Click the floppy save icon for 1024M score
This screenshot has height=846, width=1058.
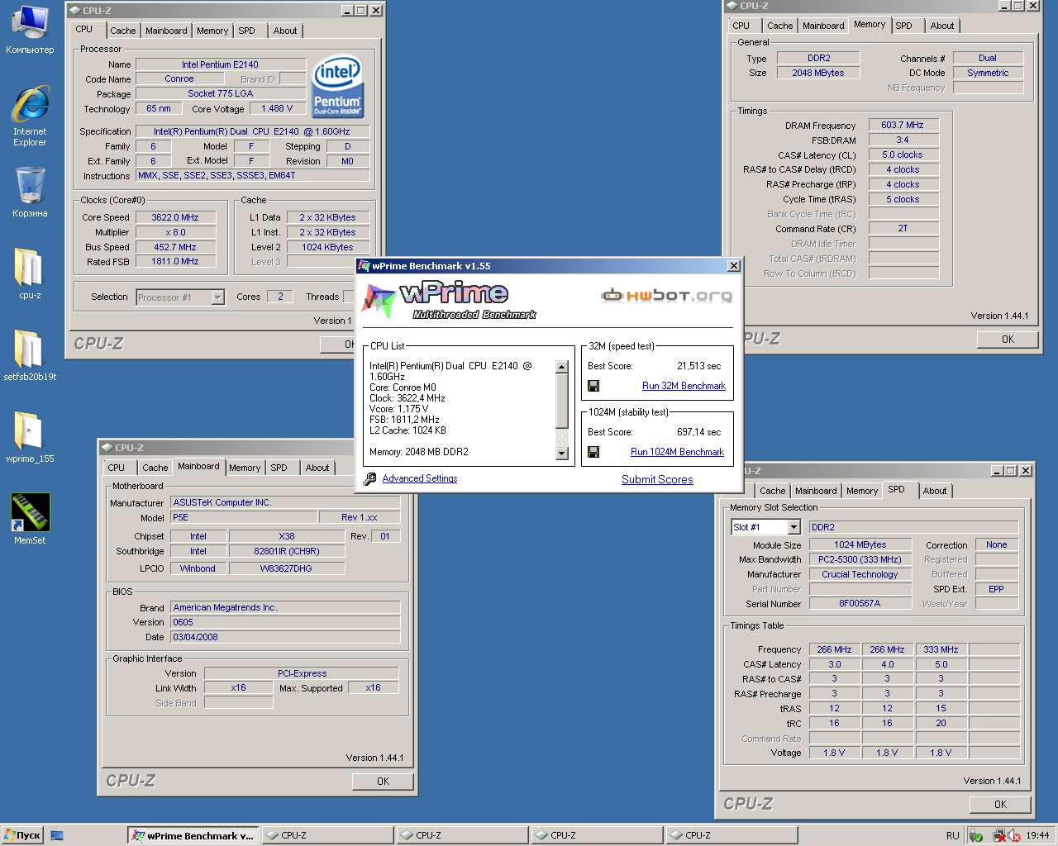pyautogui.click(x=593, y=452)
